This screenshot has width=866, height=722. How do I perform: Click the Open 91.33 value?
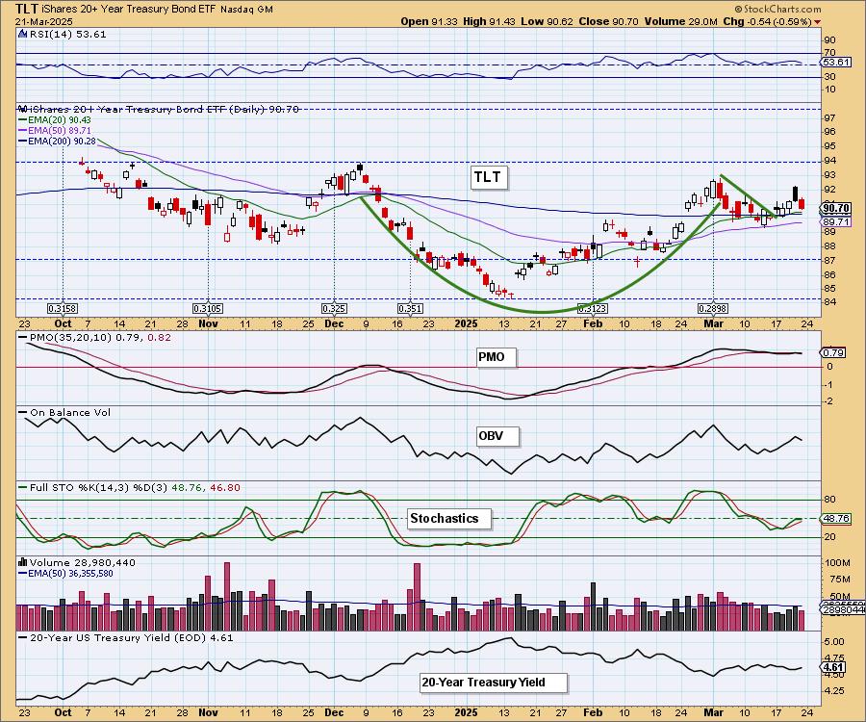(429, 21)
